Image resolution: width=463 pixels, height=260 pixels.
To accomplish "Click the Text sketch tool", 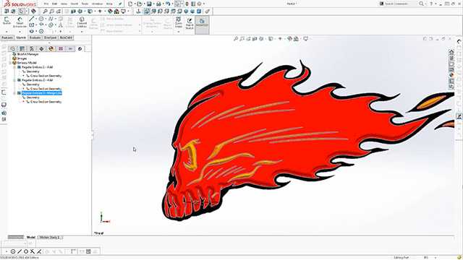I will [x=60, y=25].
